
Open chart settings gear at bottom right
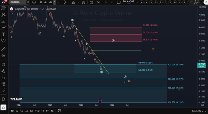pos(202,105)
